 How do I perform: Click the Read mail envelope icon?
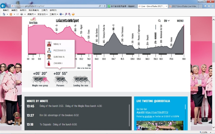pos(17,14)
